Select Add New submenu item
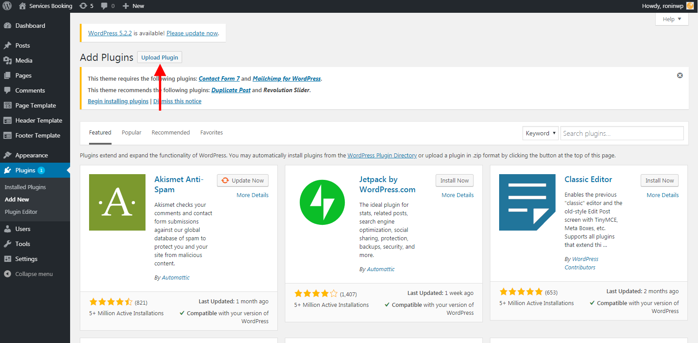Screen dimensions: 698x343 (x=17, y=199)
